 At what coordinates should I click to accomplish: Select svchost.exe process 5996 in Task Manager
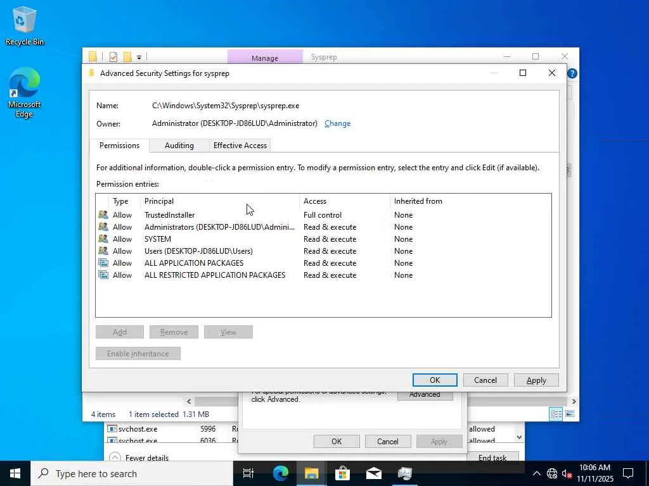pyautogui.click(x=172, y=429)
